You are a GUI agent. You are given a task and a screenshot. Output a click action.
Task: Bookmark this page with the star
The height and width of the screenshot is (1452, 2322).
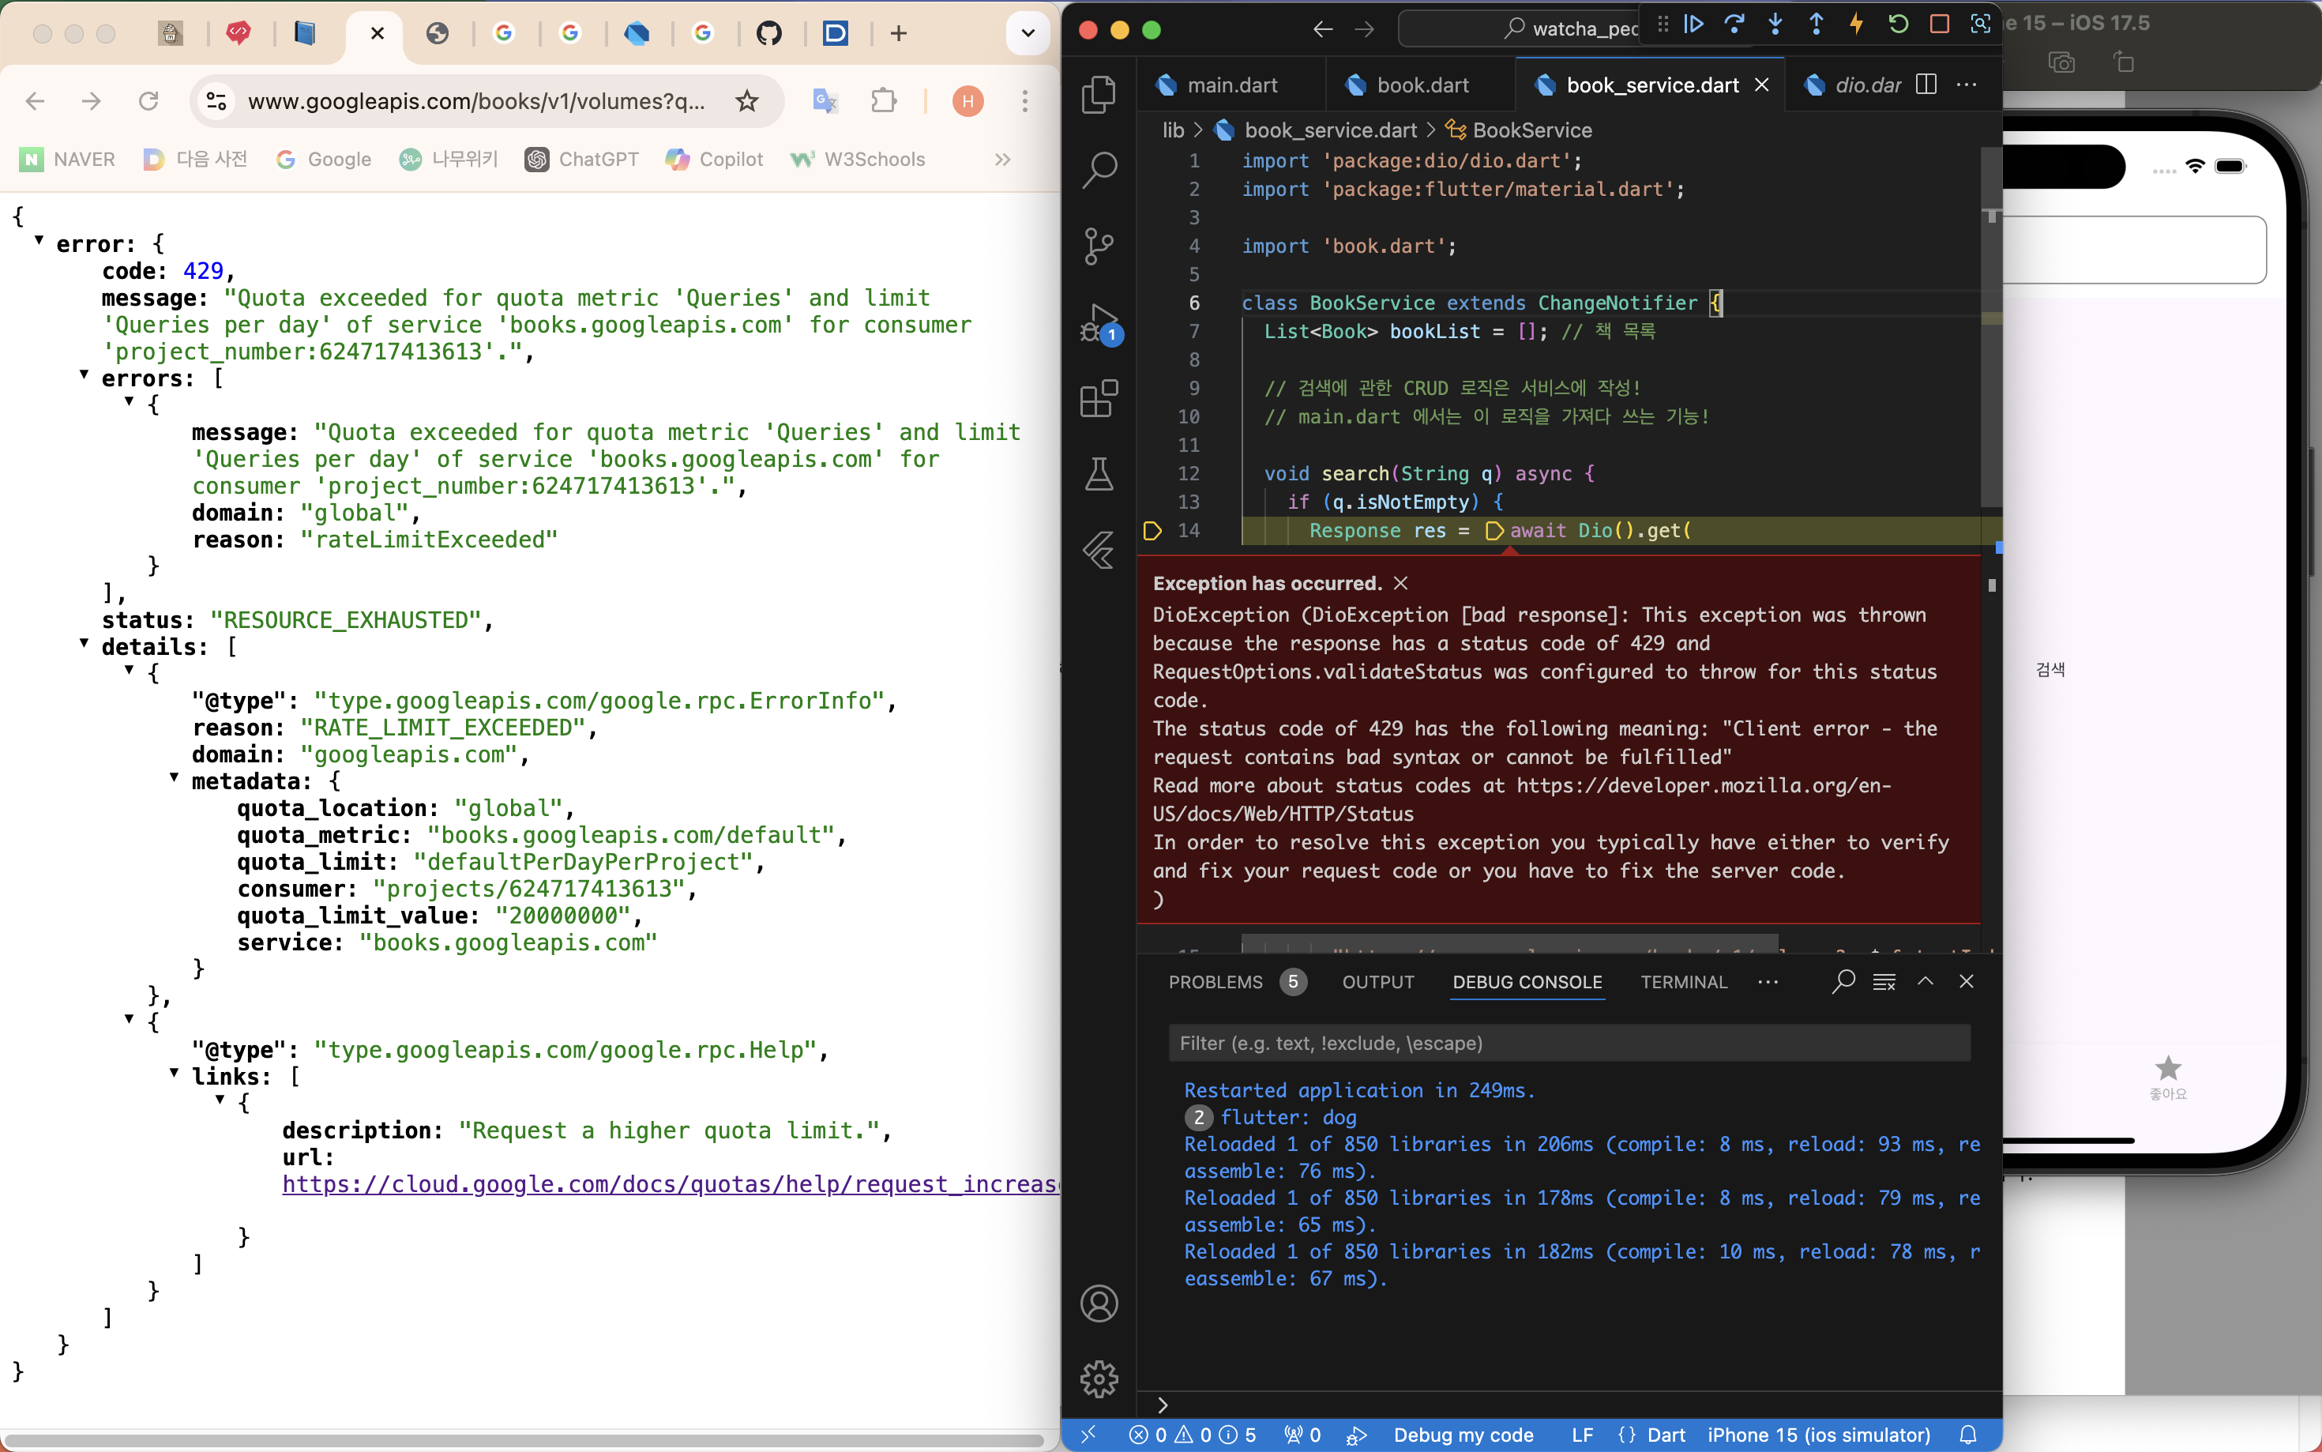click(747, 101)
